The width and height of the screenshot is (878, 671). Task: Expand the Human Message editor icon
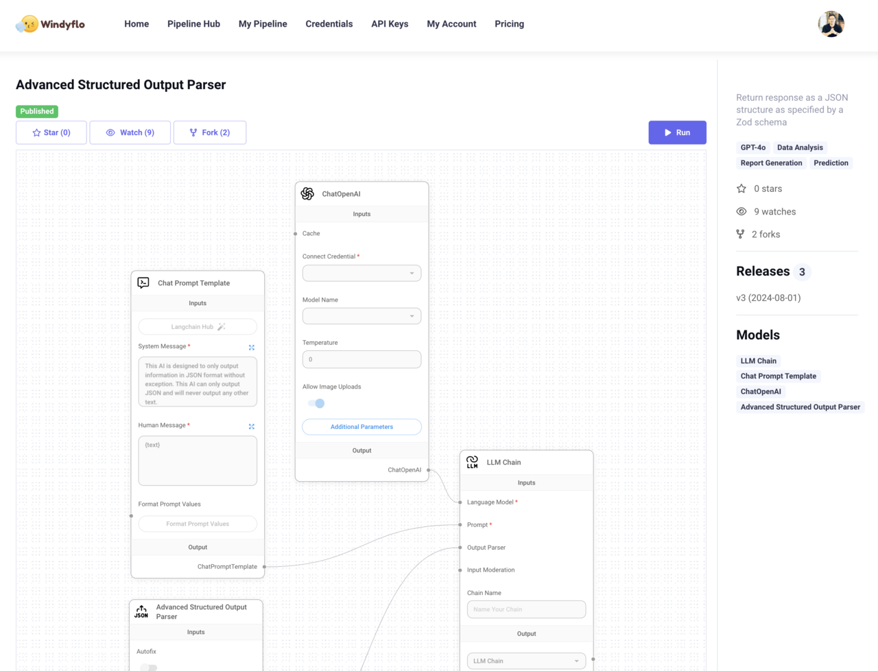coord(252,426)
